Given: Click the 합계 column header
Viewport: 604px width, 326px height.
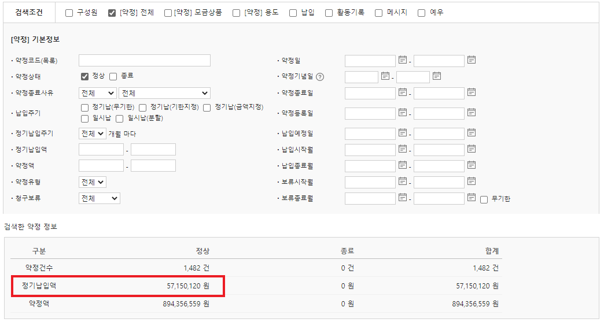Looking at the screenshot, I should pos(492,251).
